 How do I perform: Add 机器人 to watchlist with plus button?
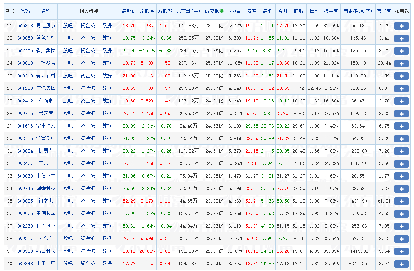pyautogui.click(x=401, y=151)
